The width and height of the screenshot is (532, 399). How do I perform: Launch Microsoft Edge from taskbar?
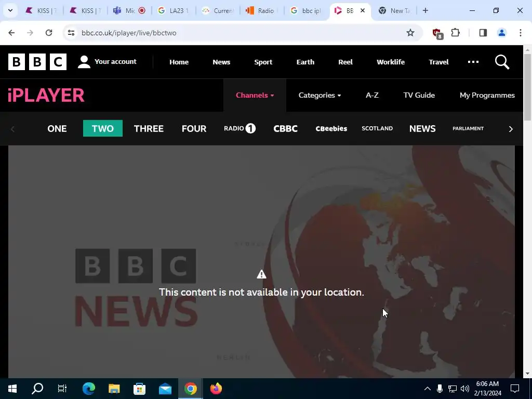[88, 389]
